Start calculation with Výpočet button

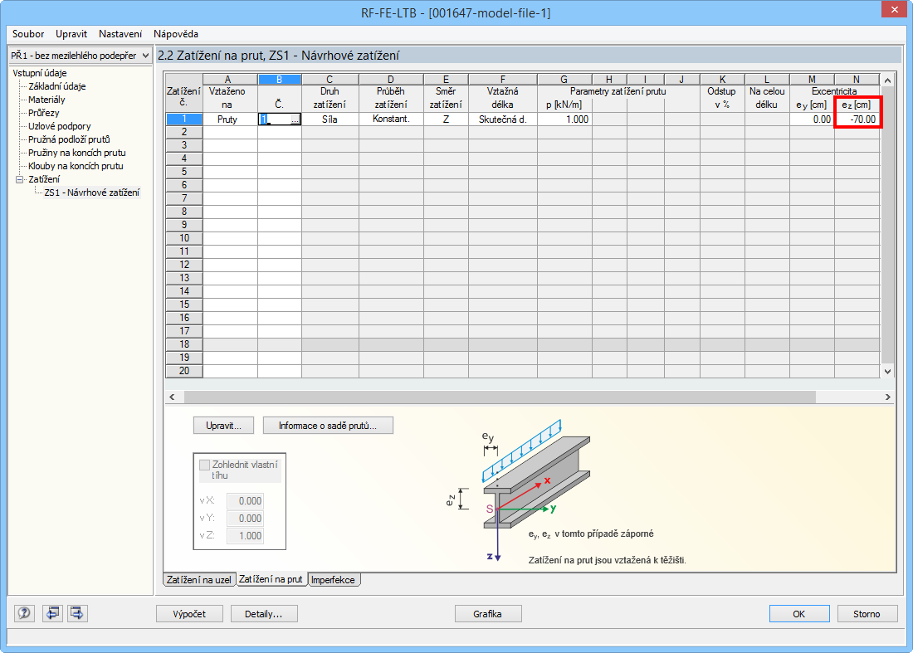point(189,613)
